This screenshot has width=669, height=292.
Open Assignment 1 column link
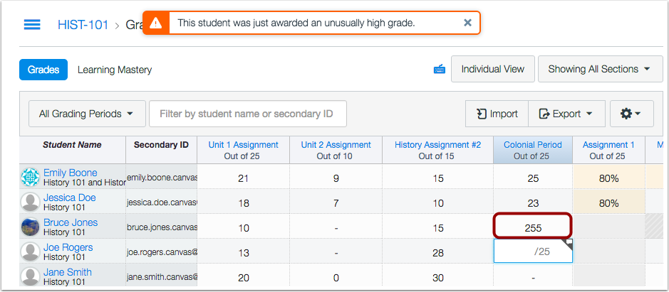coord(608,145)
